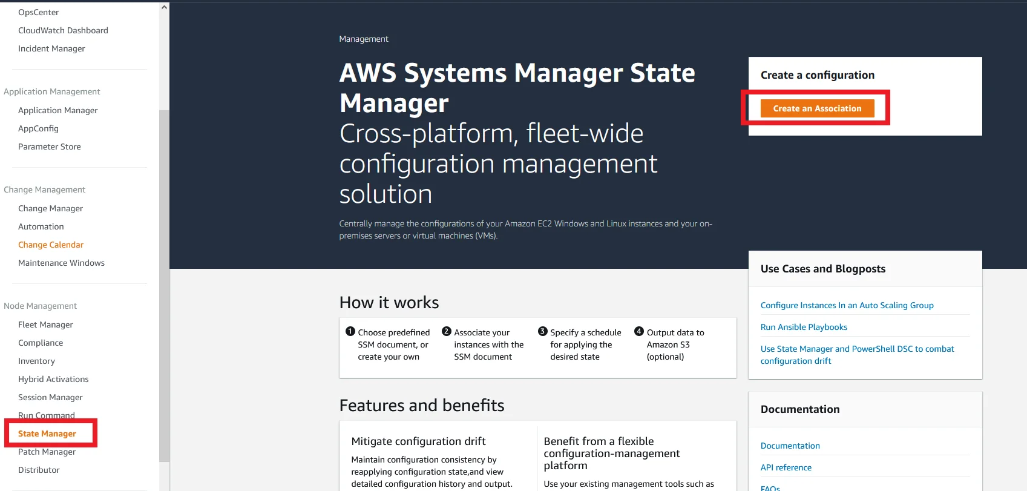Go to Distributor
Screen dimensions: 1027x491
click(39, 470)
